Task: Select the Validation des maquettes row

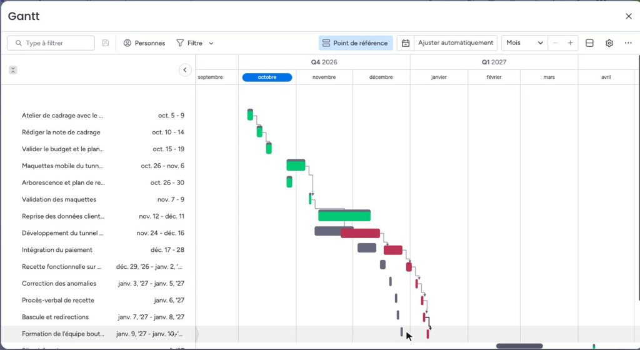Action: [x=98, y=199]
